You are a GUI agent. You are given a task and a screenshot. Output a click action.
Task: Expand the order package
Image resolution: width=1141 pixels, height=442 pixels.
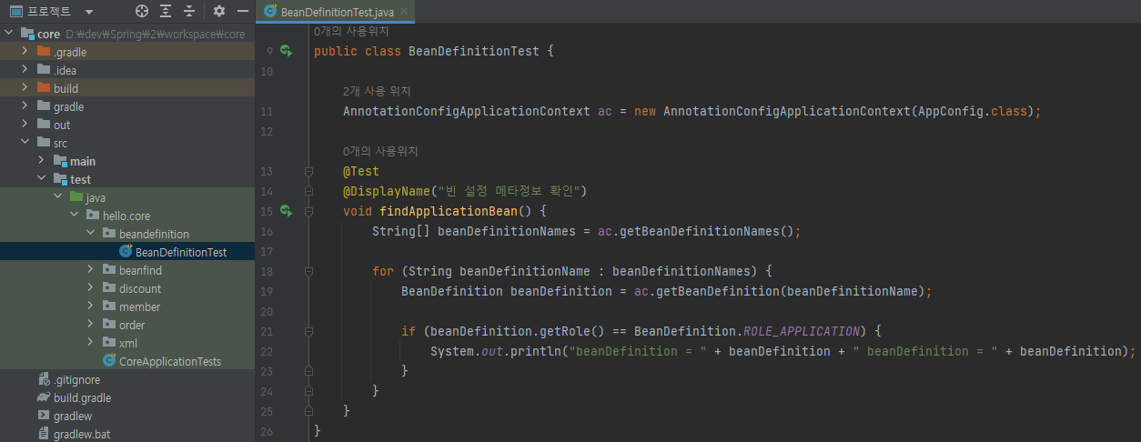click(90, 325)
